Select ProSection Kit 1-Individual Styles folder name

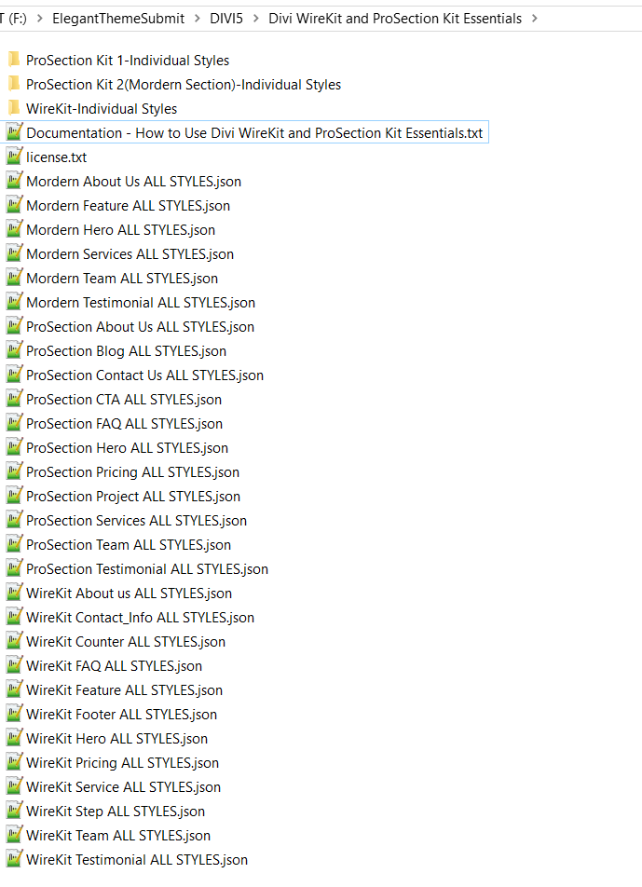click(128, 60)
